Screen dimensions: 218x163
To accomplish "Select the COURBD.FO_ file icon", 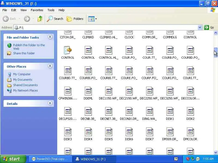I will [x=190, y=50].
